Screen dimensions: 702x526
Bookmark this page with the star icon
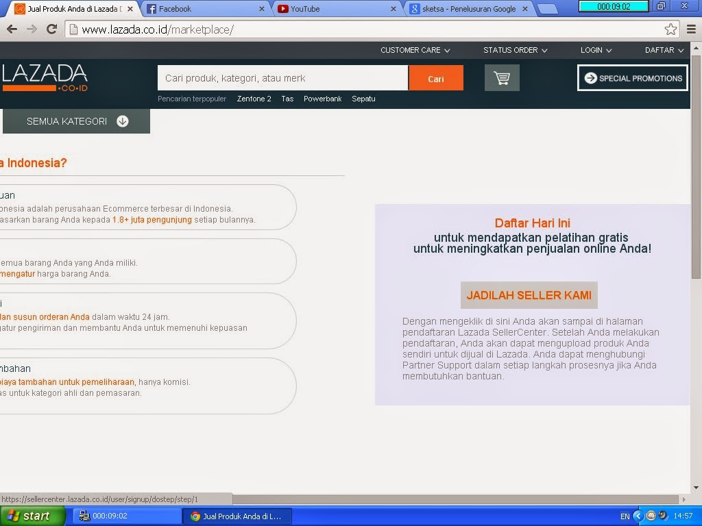pyautogui.click(x=670, y=29)
